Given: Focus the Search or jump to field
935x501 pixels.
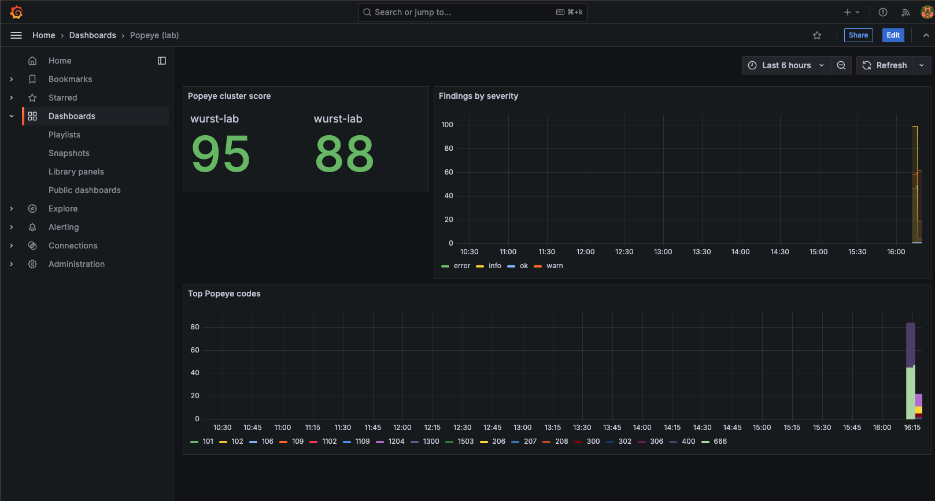Looking at the screenshot, I should [472, 12].
